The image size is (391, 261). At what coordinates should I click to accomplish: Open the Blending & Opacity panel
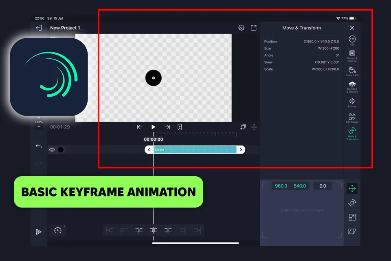click(352, 86)
